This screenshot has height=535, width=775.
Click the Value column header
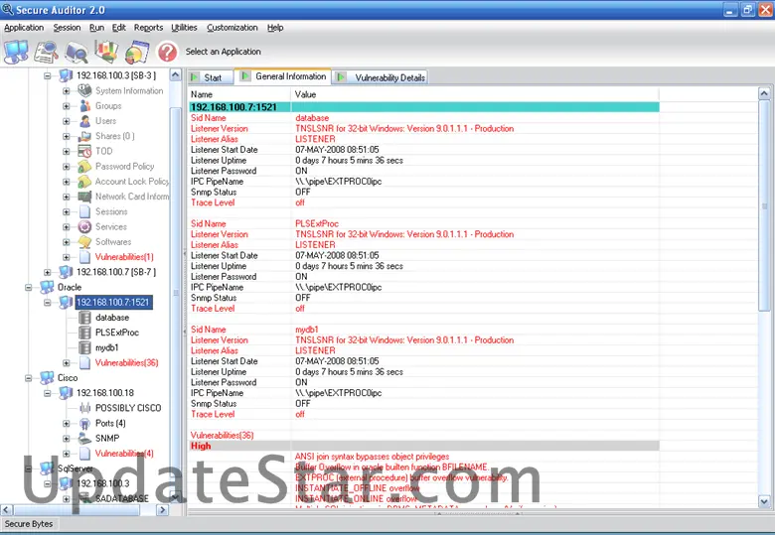coord(475,94)
